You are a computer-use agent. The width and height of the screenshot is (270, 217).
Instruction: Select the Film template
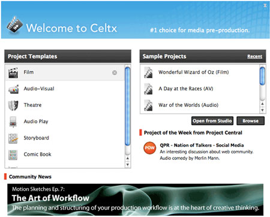coord(65,73)
